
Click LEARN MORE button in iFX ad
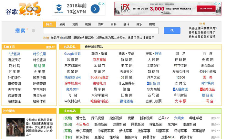click(x=206, y=9)
